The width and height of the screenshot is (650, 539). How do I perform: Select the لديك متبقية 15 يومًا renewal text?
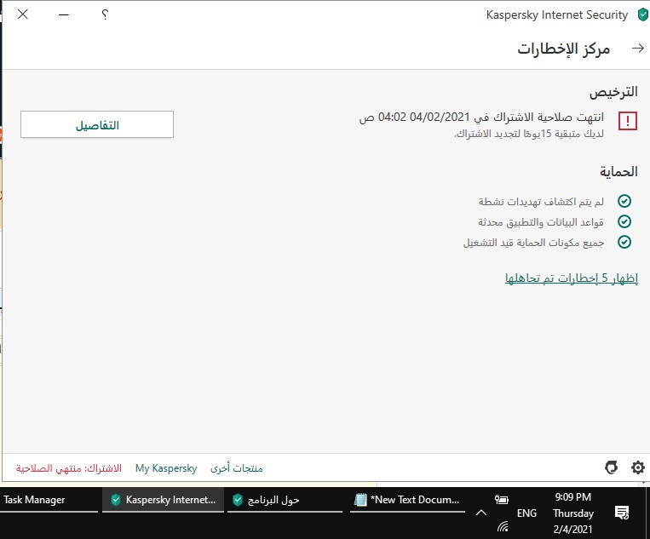pos(529,134)
